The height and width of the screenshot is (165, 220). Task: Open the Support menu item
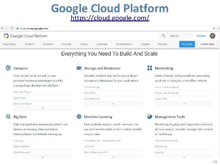[145, 44]
